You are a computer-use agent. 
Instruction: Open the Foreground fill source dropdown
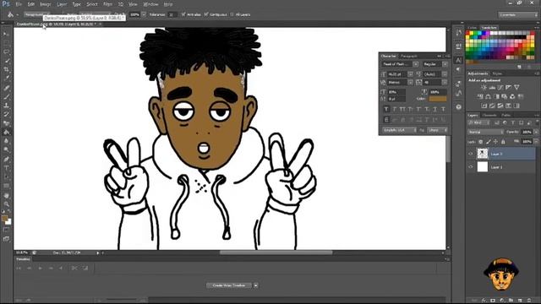pos(37,14)
